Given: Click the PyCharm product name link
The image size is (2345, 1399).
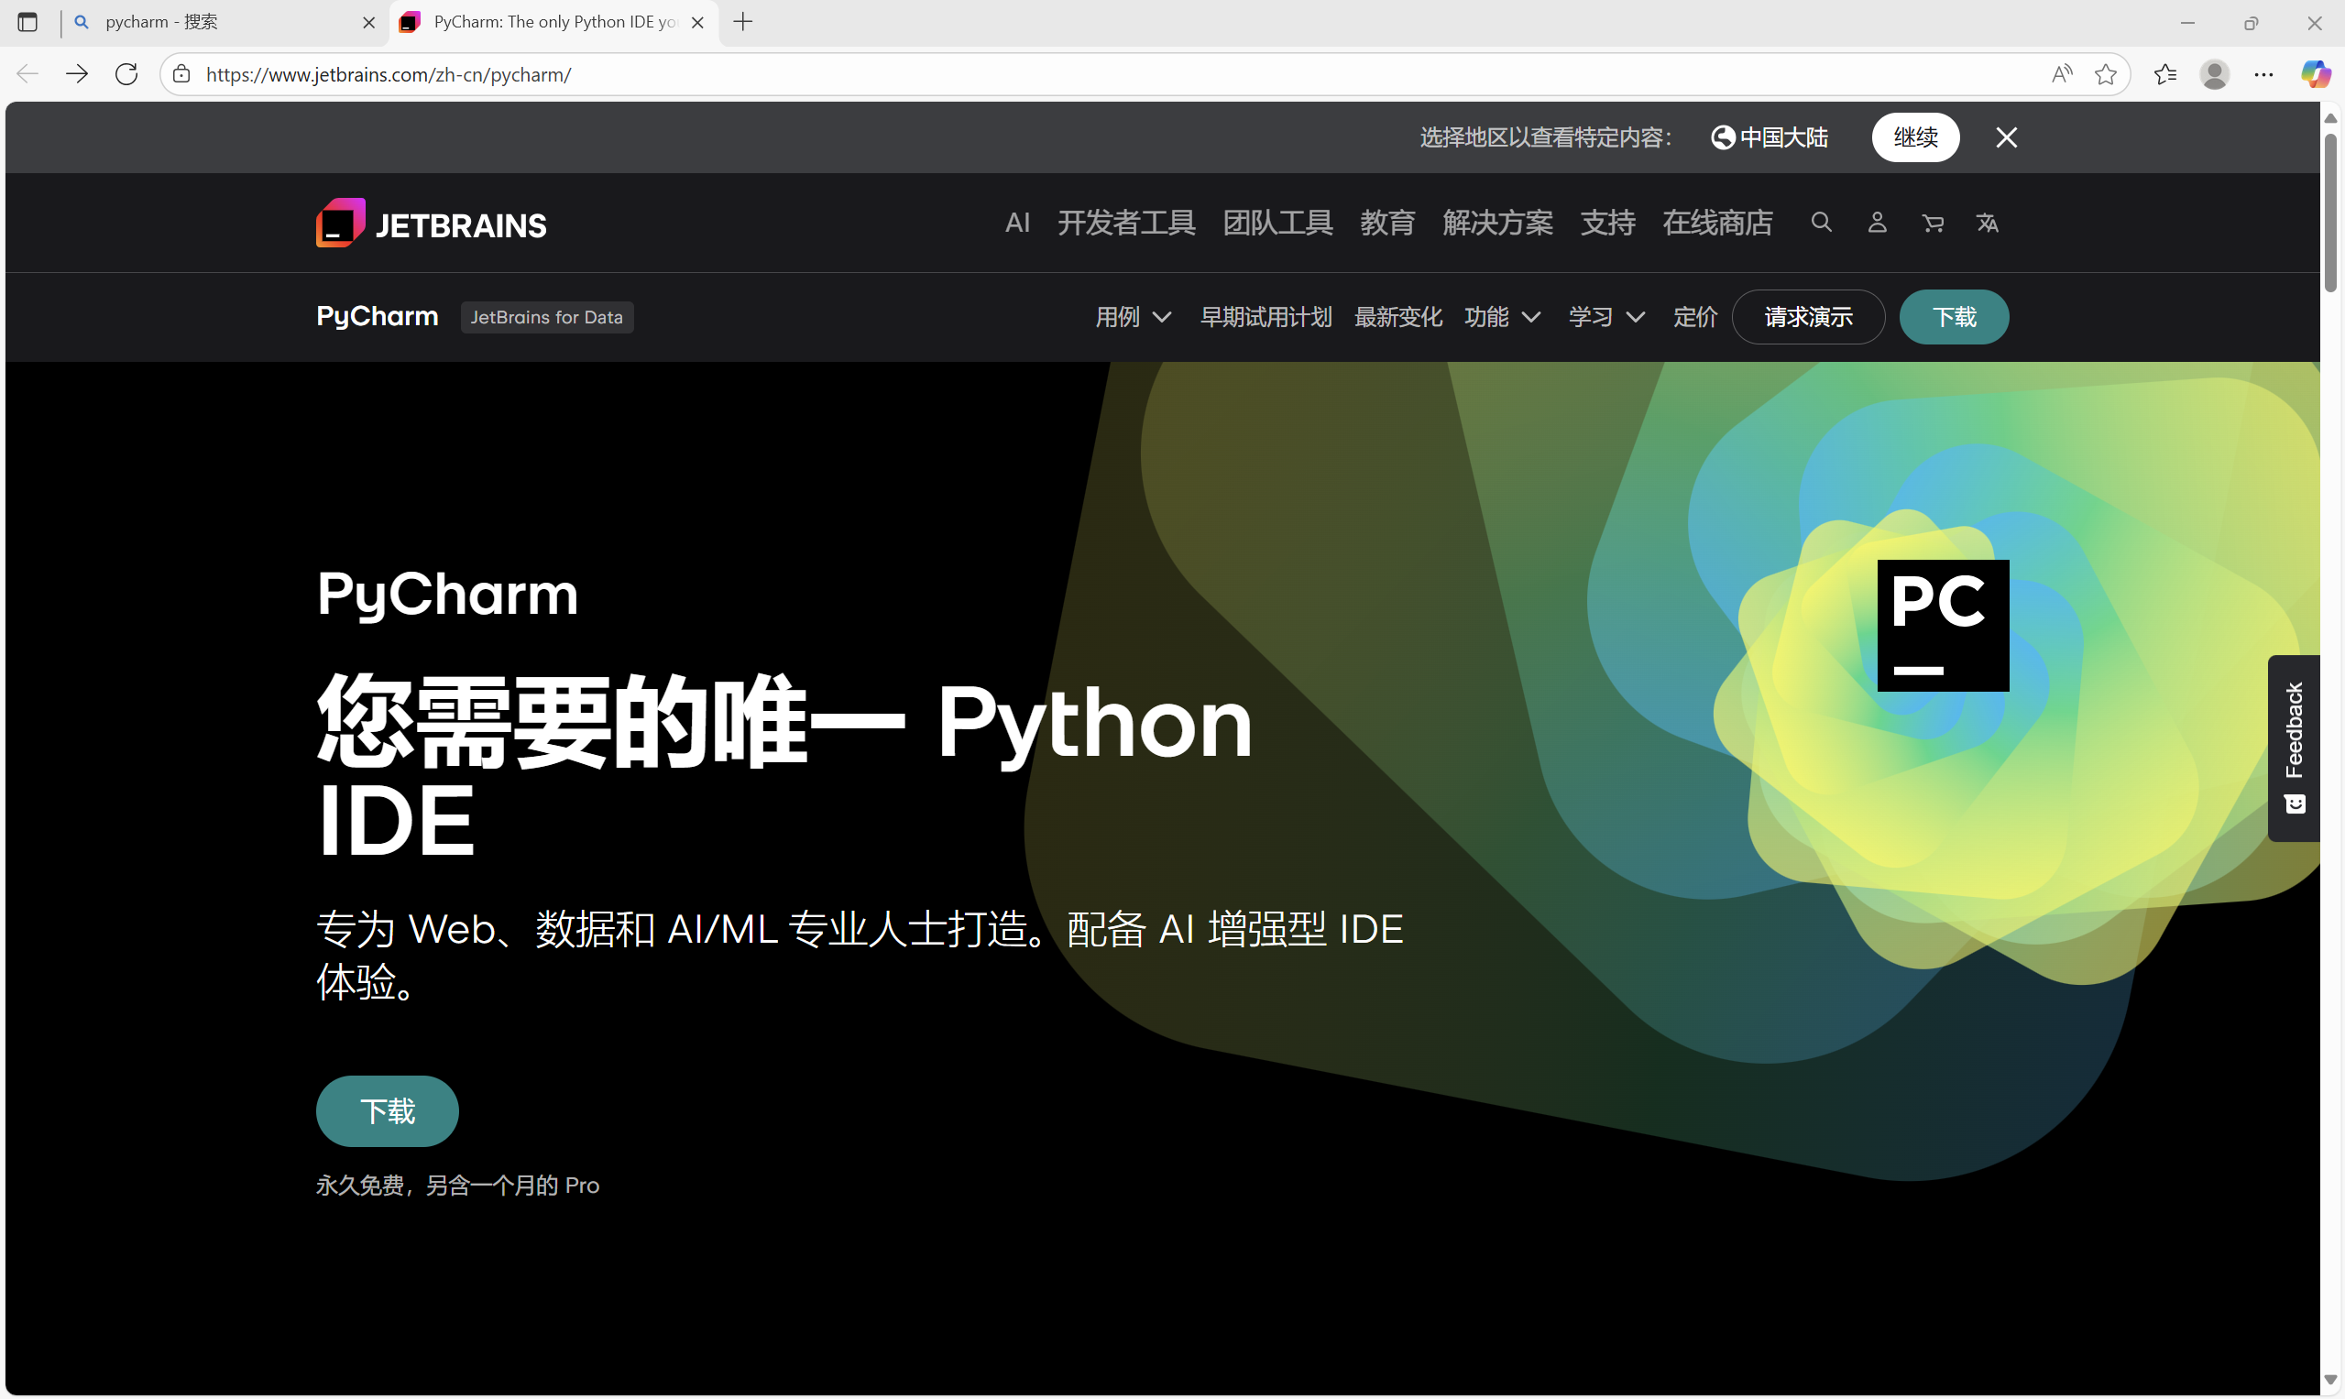Looking at the screenshot, I should [x=378, y=318].
